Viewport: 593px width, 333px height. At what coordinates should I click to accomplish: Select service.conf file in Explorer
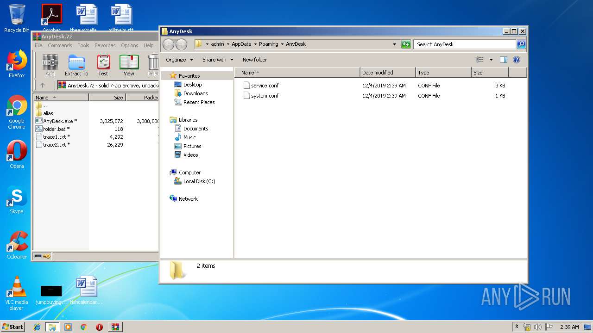click(261, 86)
